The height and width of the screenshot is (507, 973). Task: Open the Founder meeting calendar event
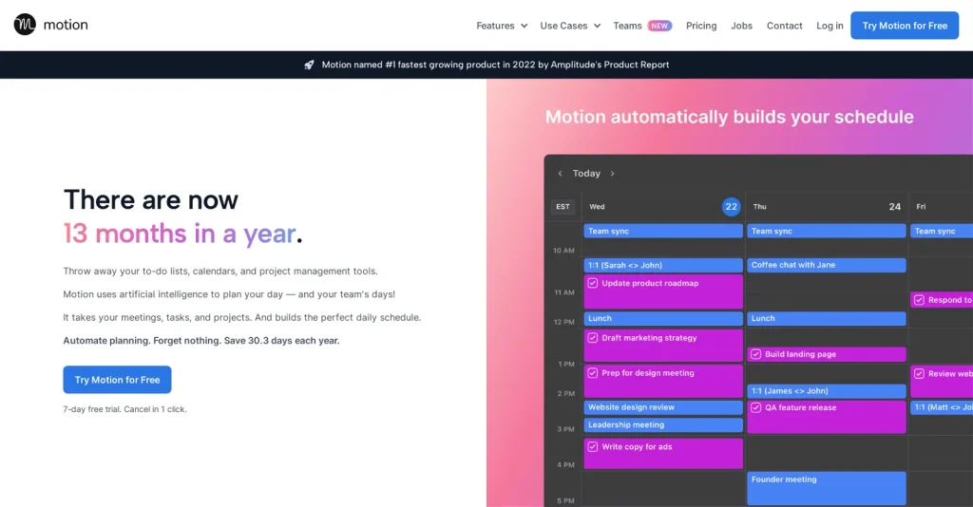point(826,487)
